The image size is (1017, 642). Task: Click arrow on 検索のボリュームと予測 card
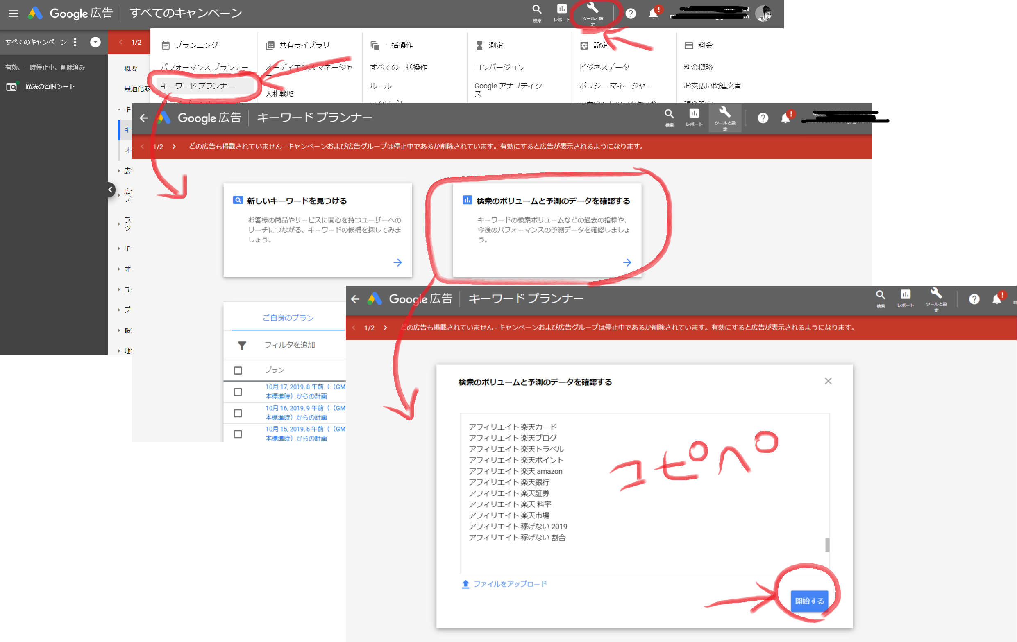pyautogui.click(x=627, y=262)
